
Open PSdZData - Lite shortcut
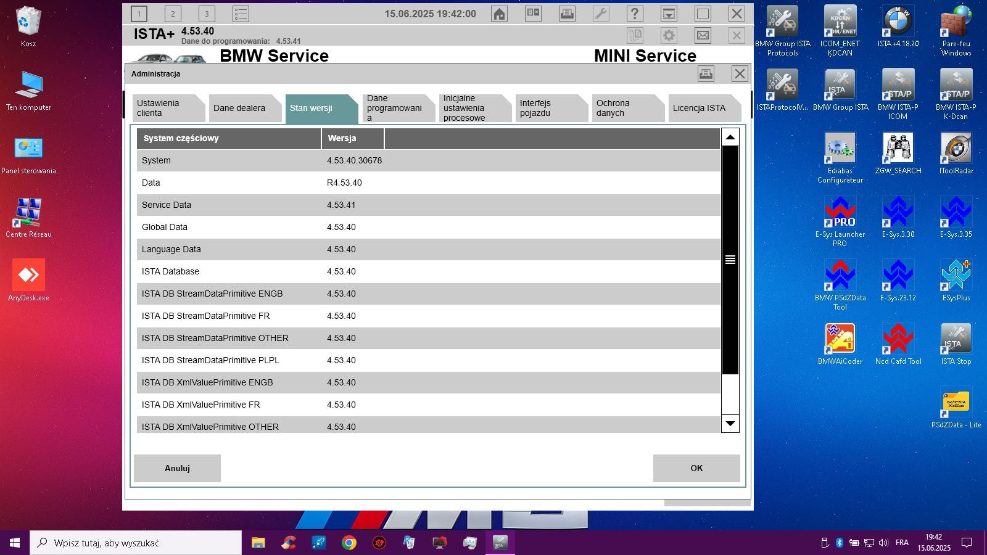956,408
